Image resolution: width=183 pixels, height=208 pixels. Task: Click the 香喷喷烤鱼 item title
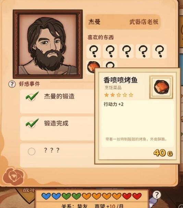[x=120, y=80]
